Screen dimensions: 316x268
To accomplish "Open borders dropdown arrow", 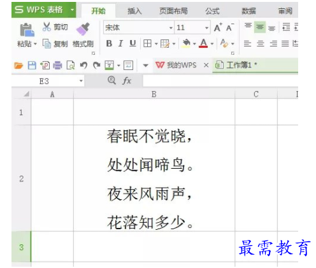I will 156,44.
